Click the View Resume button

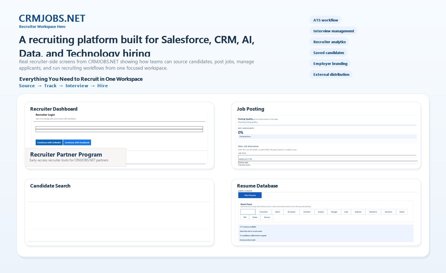pos(250,195)
